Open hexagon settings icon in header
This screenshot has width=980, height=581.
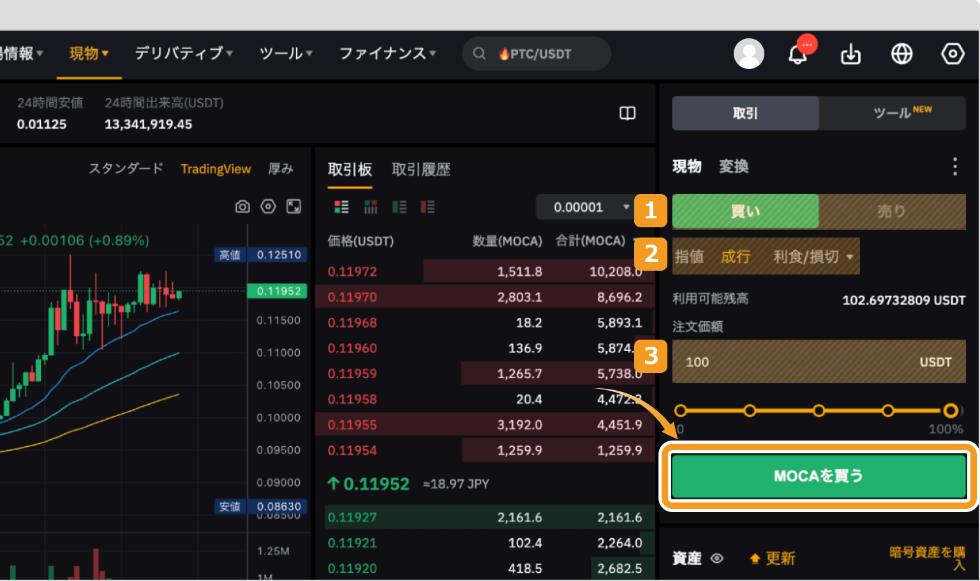953,54
